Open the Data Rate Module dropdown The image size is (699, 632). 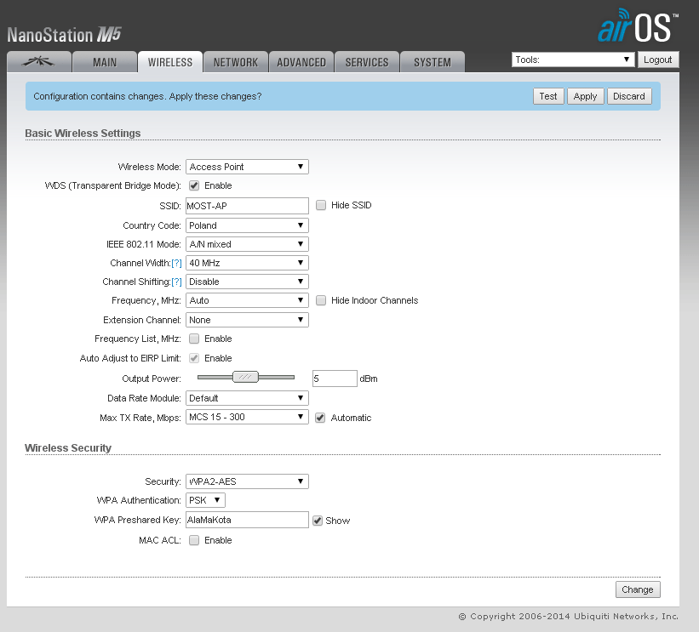click(x=247, y=399)
